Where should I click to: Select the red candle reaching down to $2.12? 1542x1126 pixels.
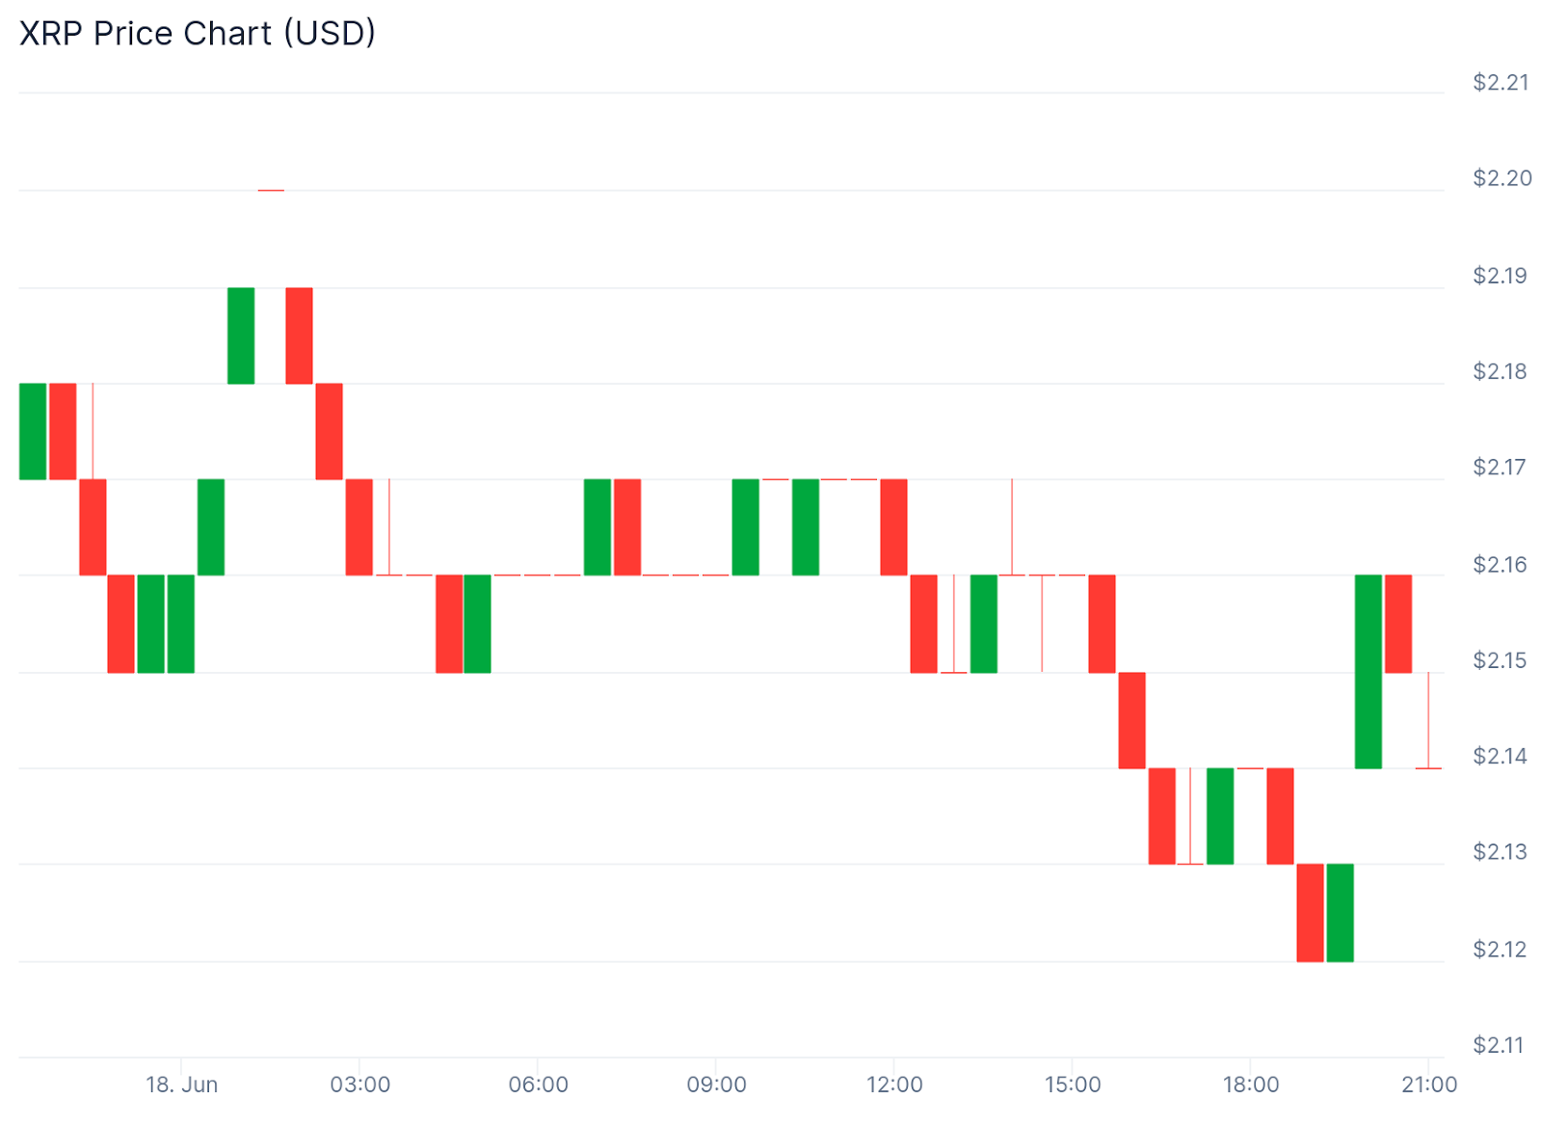click(1310, 912)
